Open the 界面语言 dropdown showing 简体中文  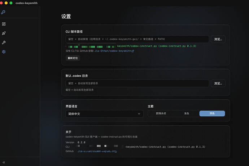pyautogui.click(x=105, y=114)
